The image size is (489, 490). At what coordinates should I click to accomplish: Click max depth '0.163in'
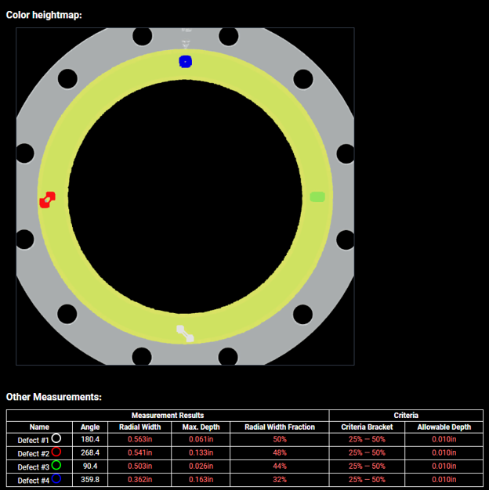[201, 480]
